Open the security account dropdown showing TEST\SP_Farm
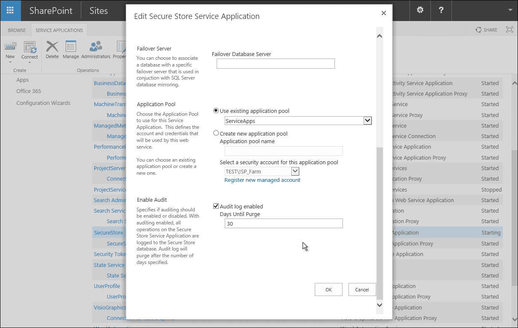Viewport: 518px width, 328px height. pos(295,171)
